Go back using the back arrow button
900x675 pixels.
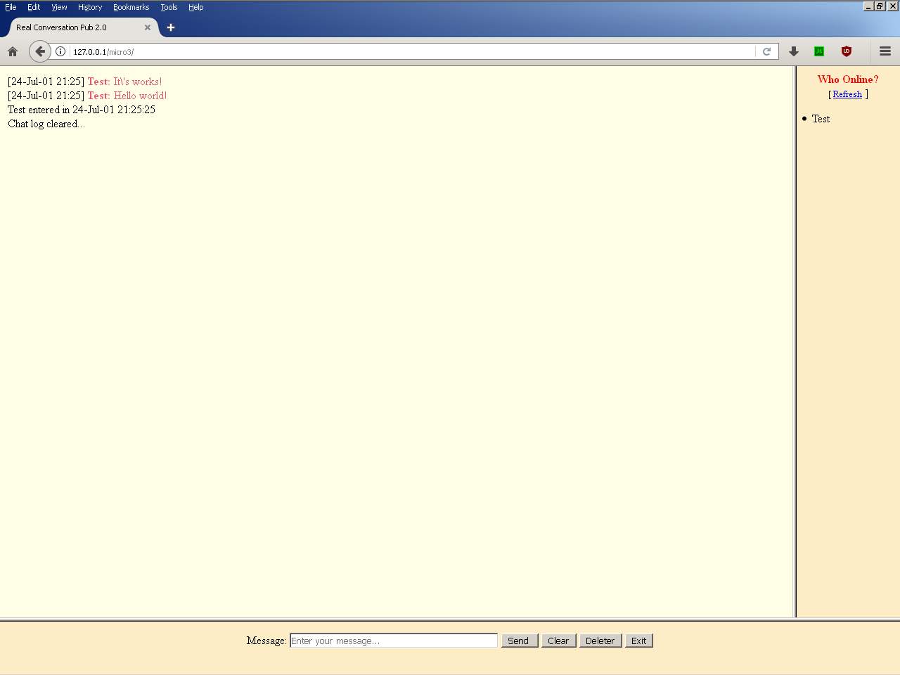point(40,51)
